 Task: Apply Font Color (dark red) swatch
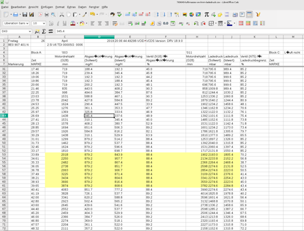coord(73,24)
